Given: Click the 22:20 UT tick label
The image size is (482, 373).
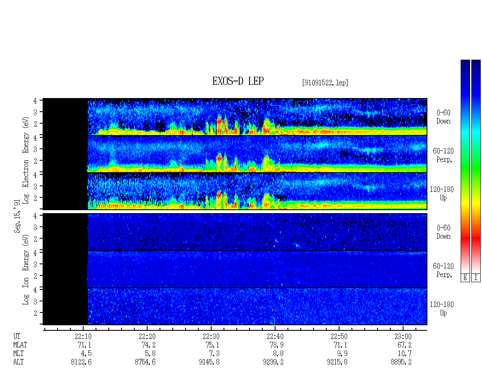Looking at the screenshot, I should [x=147, y=336].
